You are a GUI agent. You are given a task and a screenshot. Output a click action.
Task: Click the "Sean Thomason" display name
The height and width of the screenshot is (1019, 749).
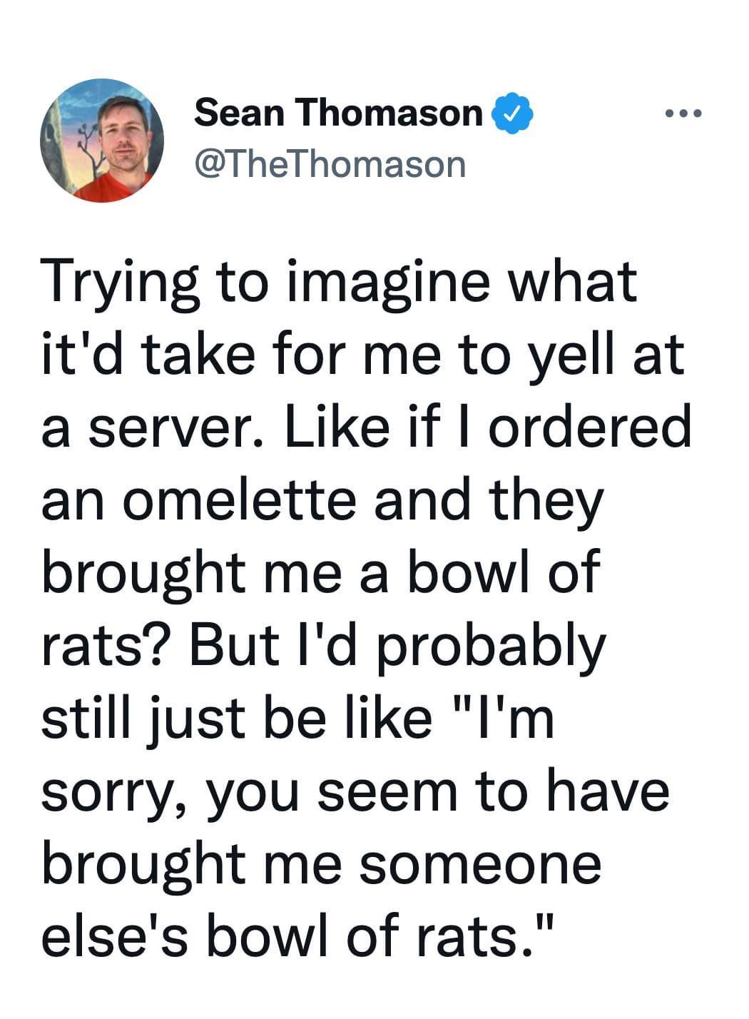339,113
